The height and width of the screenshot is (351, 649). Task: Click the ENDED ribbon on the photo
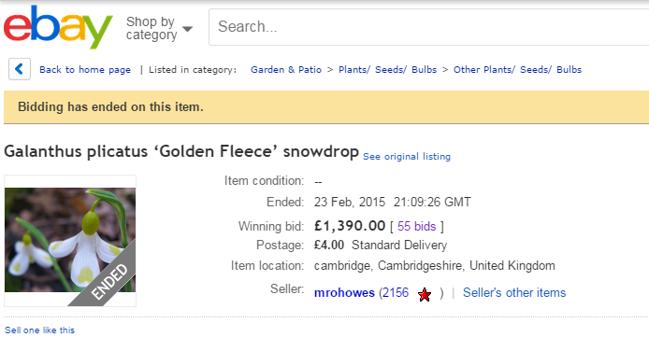point(107,278)
